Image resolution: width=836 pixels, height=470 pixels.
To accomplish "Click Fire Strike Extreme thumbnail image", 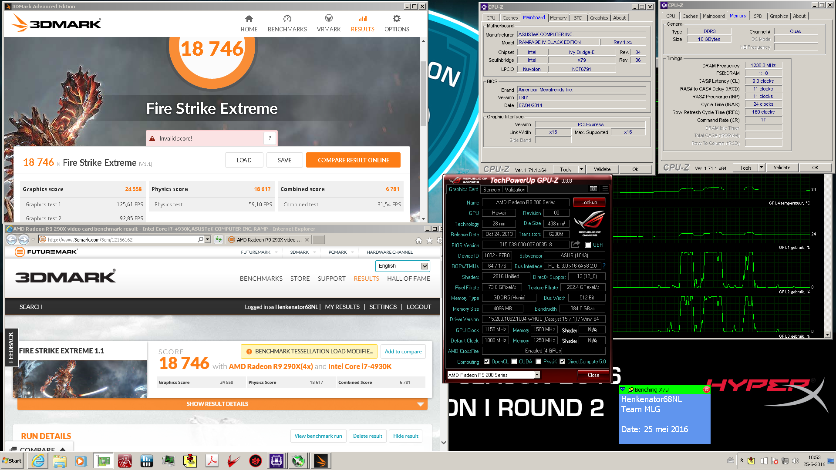I will click(x=80, y=379).
